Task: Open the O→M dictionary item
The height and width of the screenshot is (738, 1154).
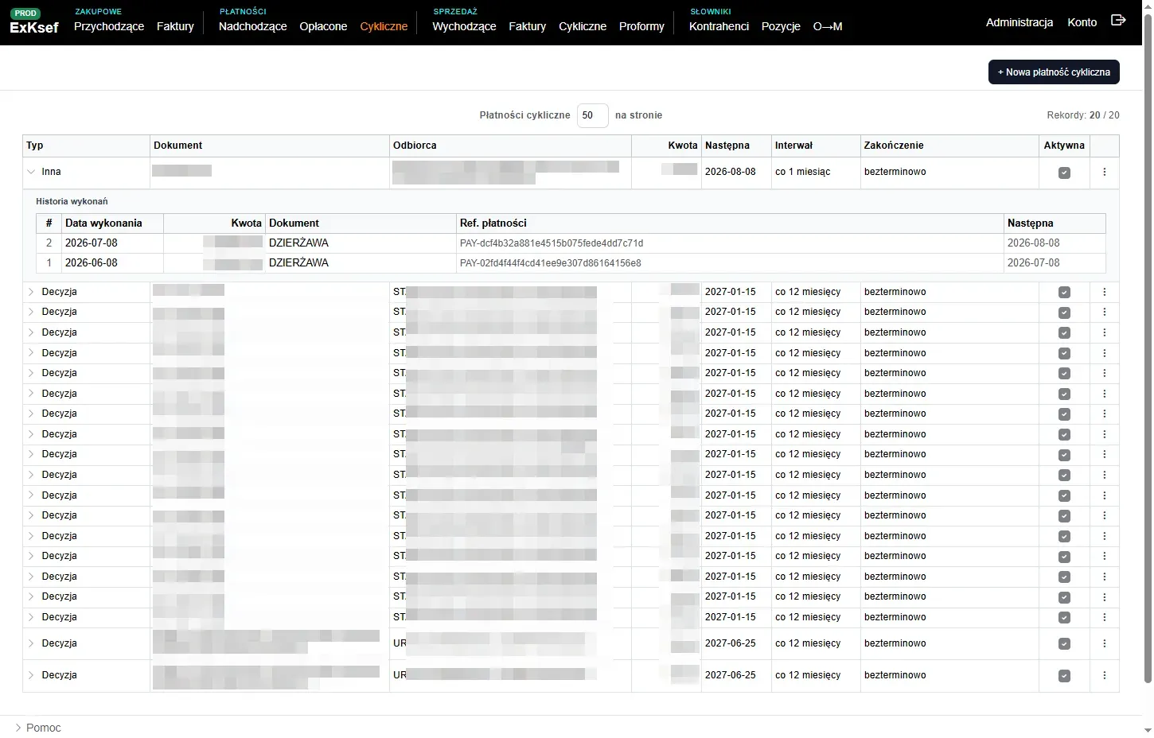Action: (x=828, y=26)
